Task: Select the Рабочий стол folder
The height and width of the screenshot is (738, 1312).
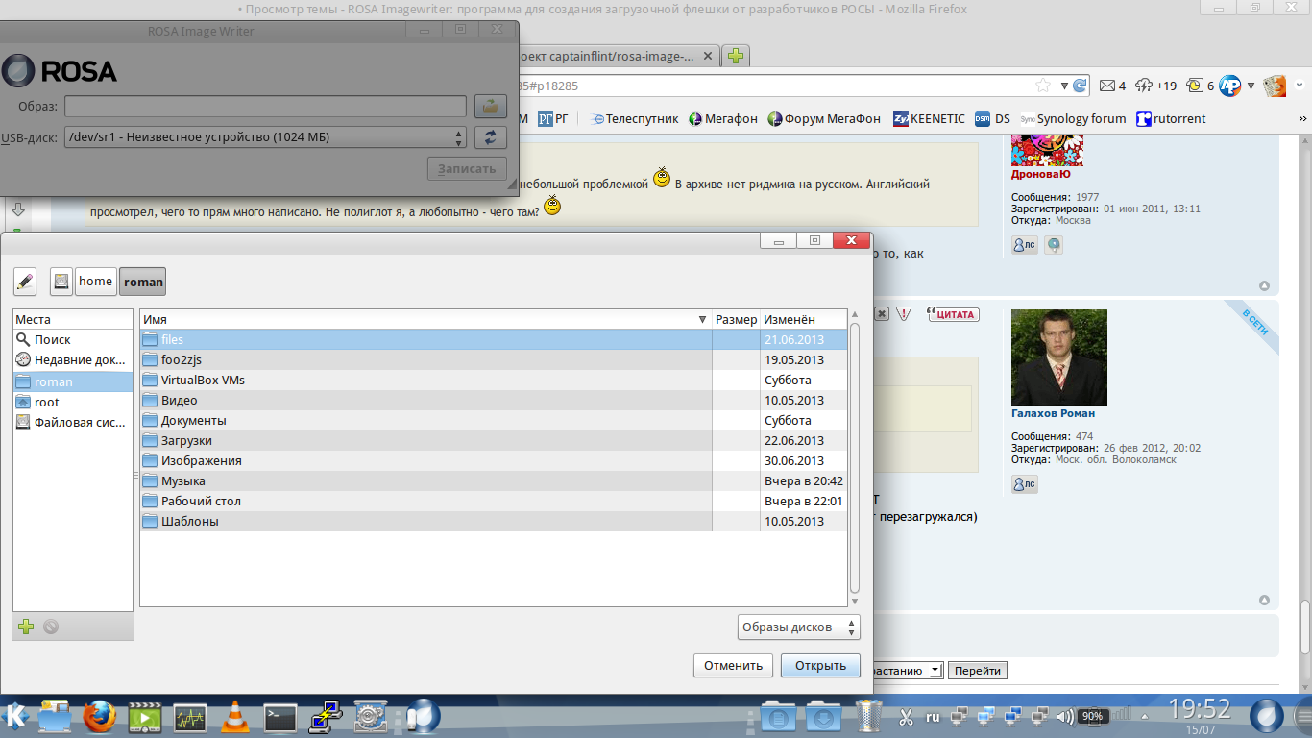Action: [x=494, y=502]
